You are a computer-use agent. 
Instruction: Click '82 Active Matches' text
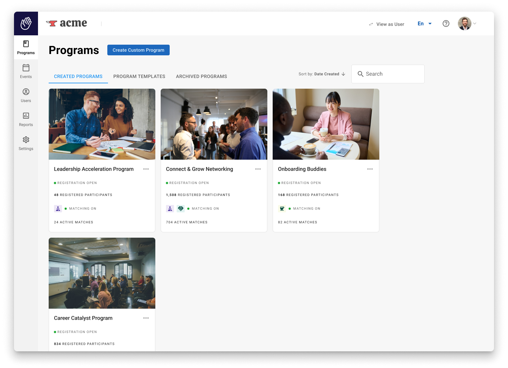pos(298,222)
